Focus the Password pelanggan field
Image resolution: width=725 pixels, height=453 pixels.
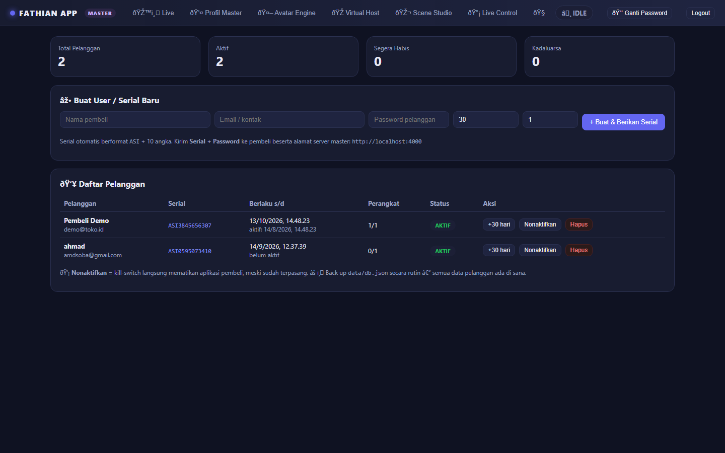[x=409, y=120]
